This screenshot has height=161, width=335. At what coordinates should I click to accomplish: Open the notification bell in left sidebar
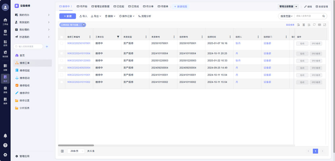tap(5, 136)
